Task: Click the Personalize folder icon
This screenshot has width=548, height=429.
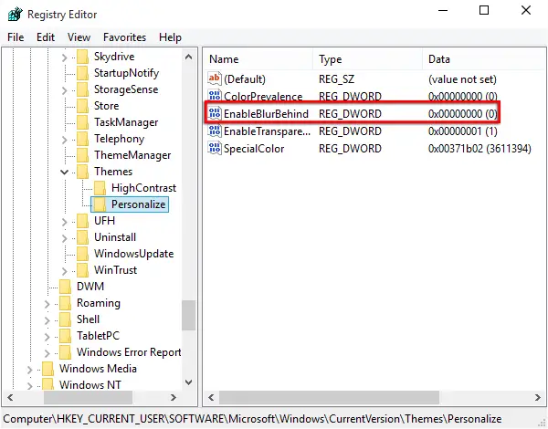Action: pyautogui.click(x=100, y=204)
